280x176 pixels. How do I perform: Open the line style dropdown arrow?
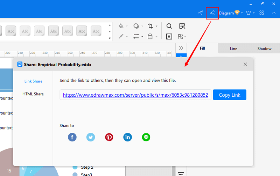click(142, 37)
